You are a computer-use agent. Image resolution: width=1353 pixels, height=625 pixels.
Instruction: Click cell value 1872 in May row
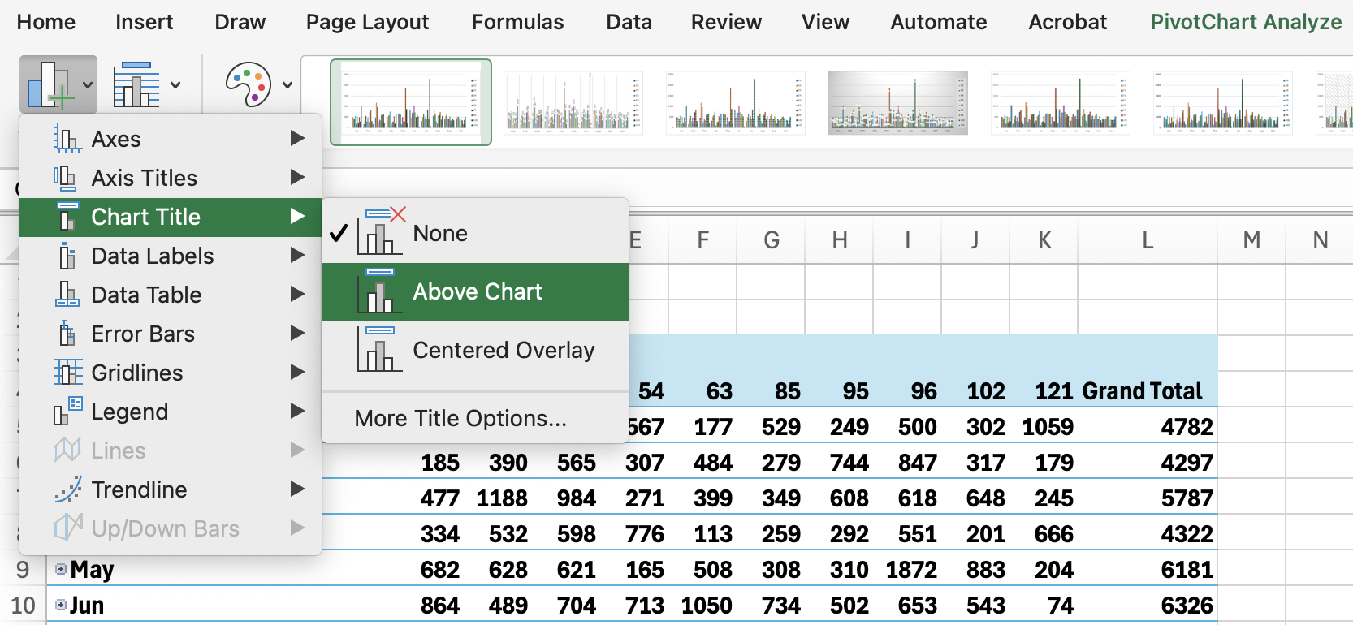click(x=911, y=570)
